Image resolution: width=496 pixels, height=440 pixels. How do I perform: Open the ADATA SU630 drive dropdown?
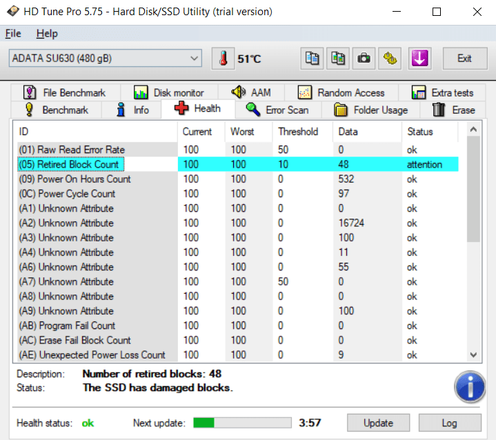(x=106, y=58)
